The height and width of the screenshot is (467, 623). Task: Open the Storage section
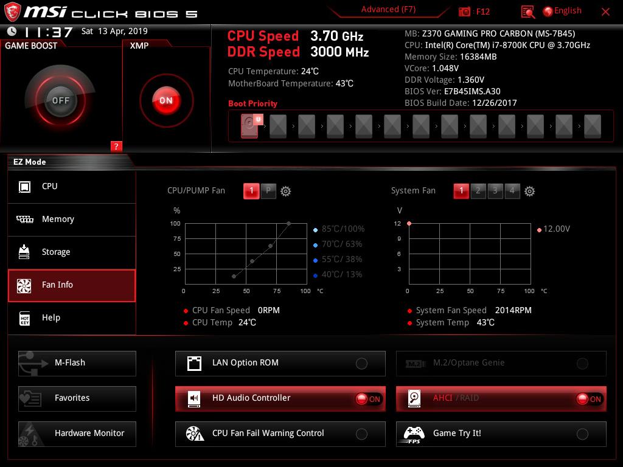click(72, 252)
